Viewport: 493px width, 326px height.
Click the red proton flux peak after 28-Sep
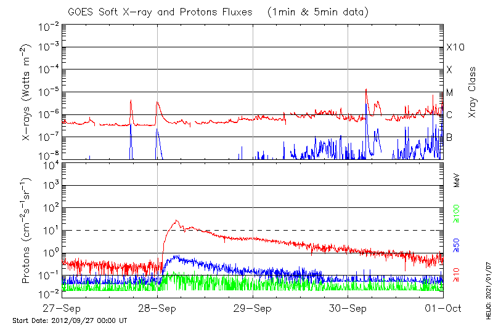pos(177,221)
